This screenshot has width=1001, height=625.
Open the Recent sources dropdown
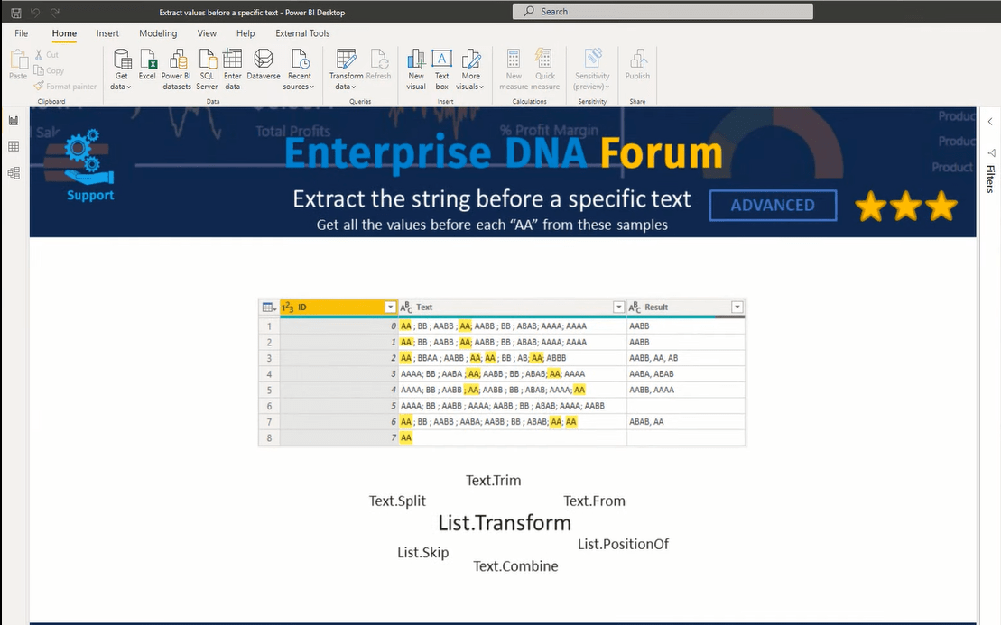[x=299, y=69]
